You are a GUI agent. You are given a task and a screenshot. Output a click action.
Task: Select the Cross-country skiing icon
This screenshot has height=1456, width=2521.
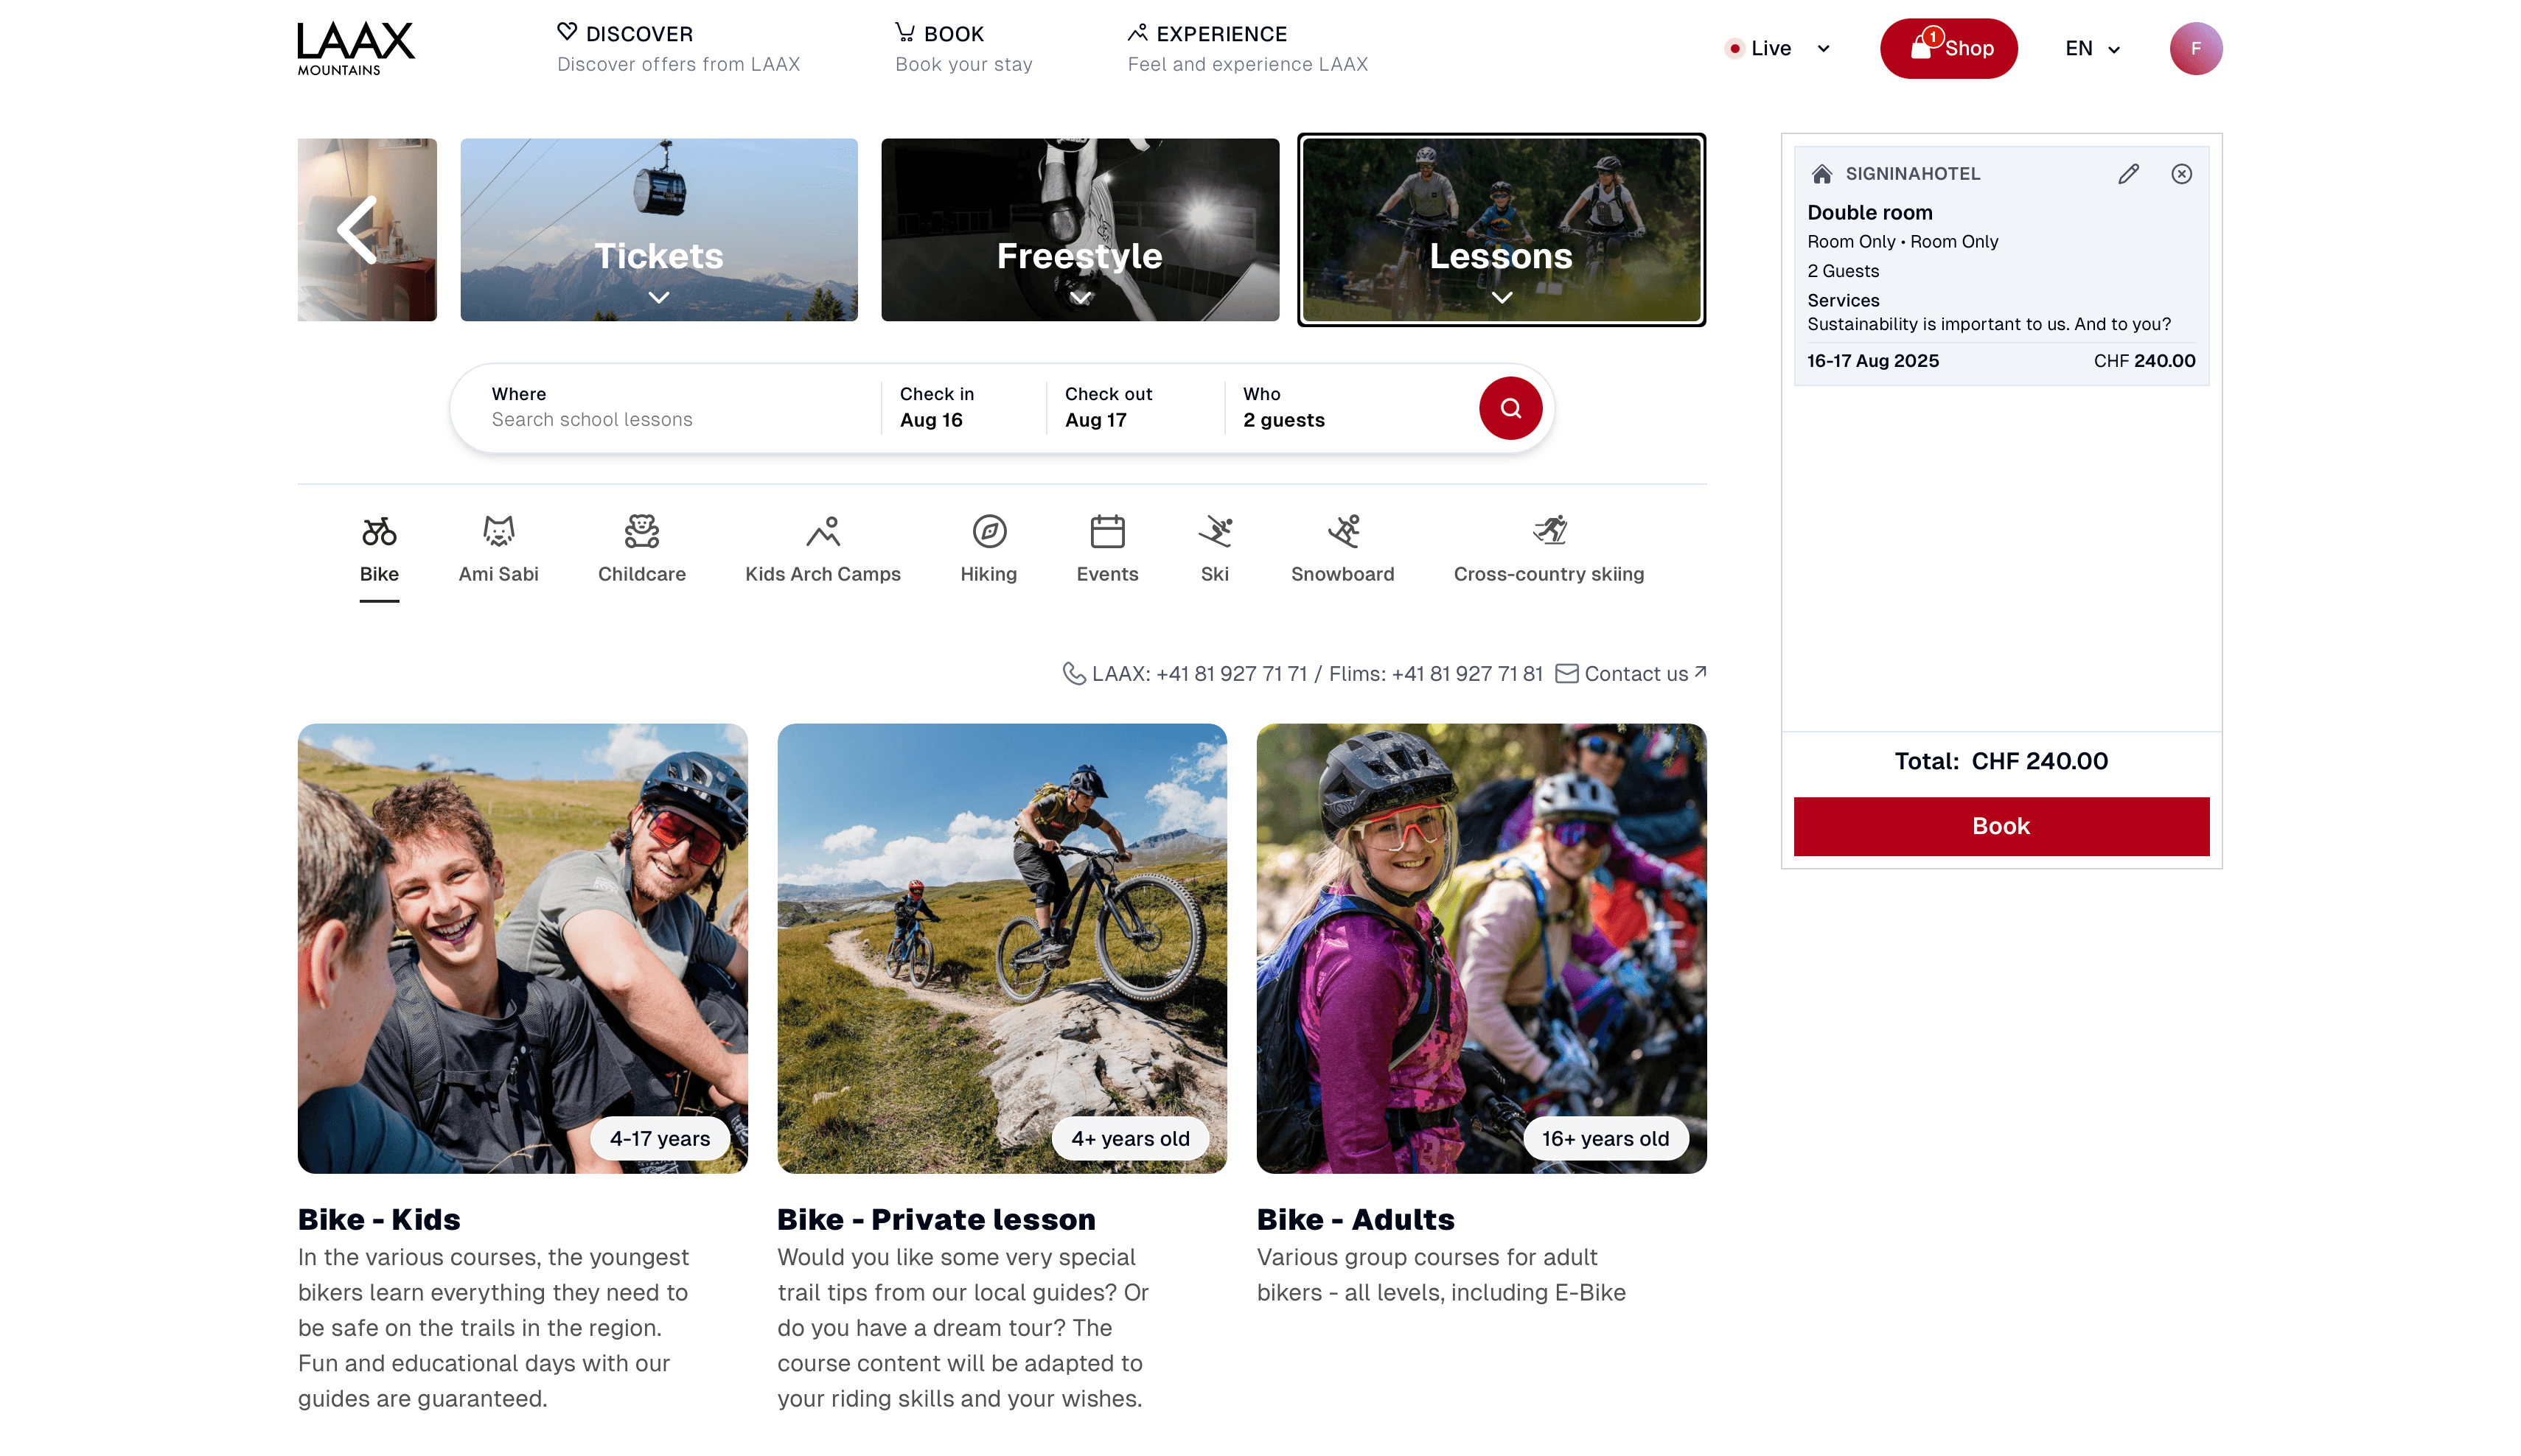pyautogui.click(x=1548, y=533)
